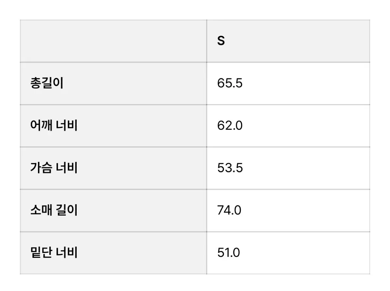Select the 가슴 너비 row label
390x291 pixels.
point(54,168)
